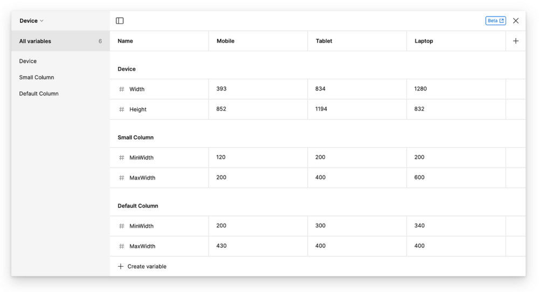Click the Create variable button
This screenshot has height=292, width=539.
142,267
